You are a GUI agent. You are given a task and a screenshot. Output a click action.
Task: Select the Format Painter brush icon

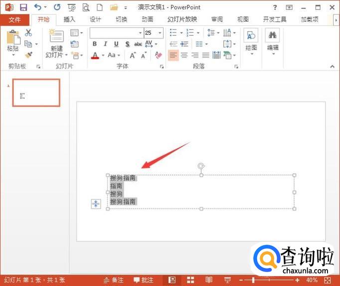pos(28,55)
